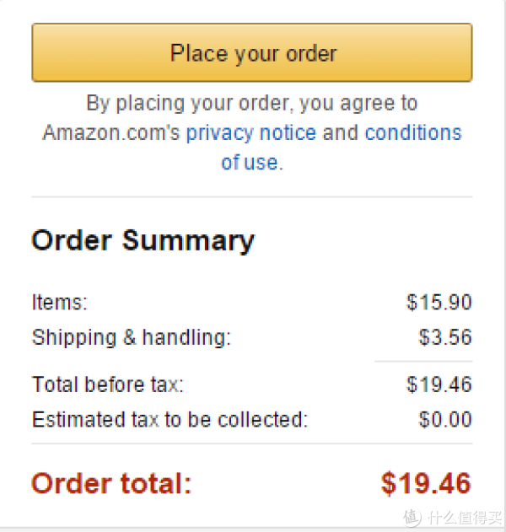Open the privacy notice link

click(x=251, y=132)
